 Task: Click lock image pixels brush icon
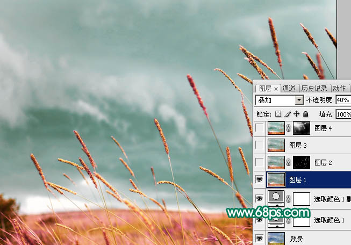287,114
